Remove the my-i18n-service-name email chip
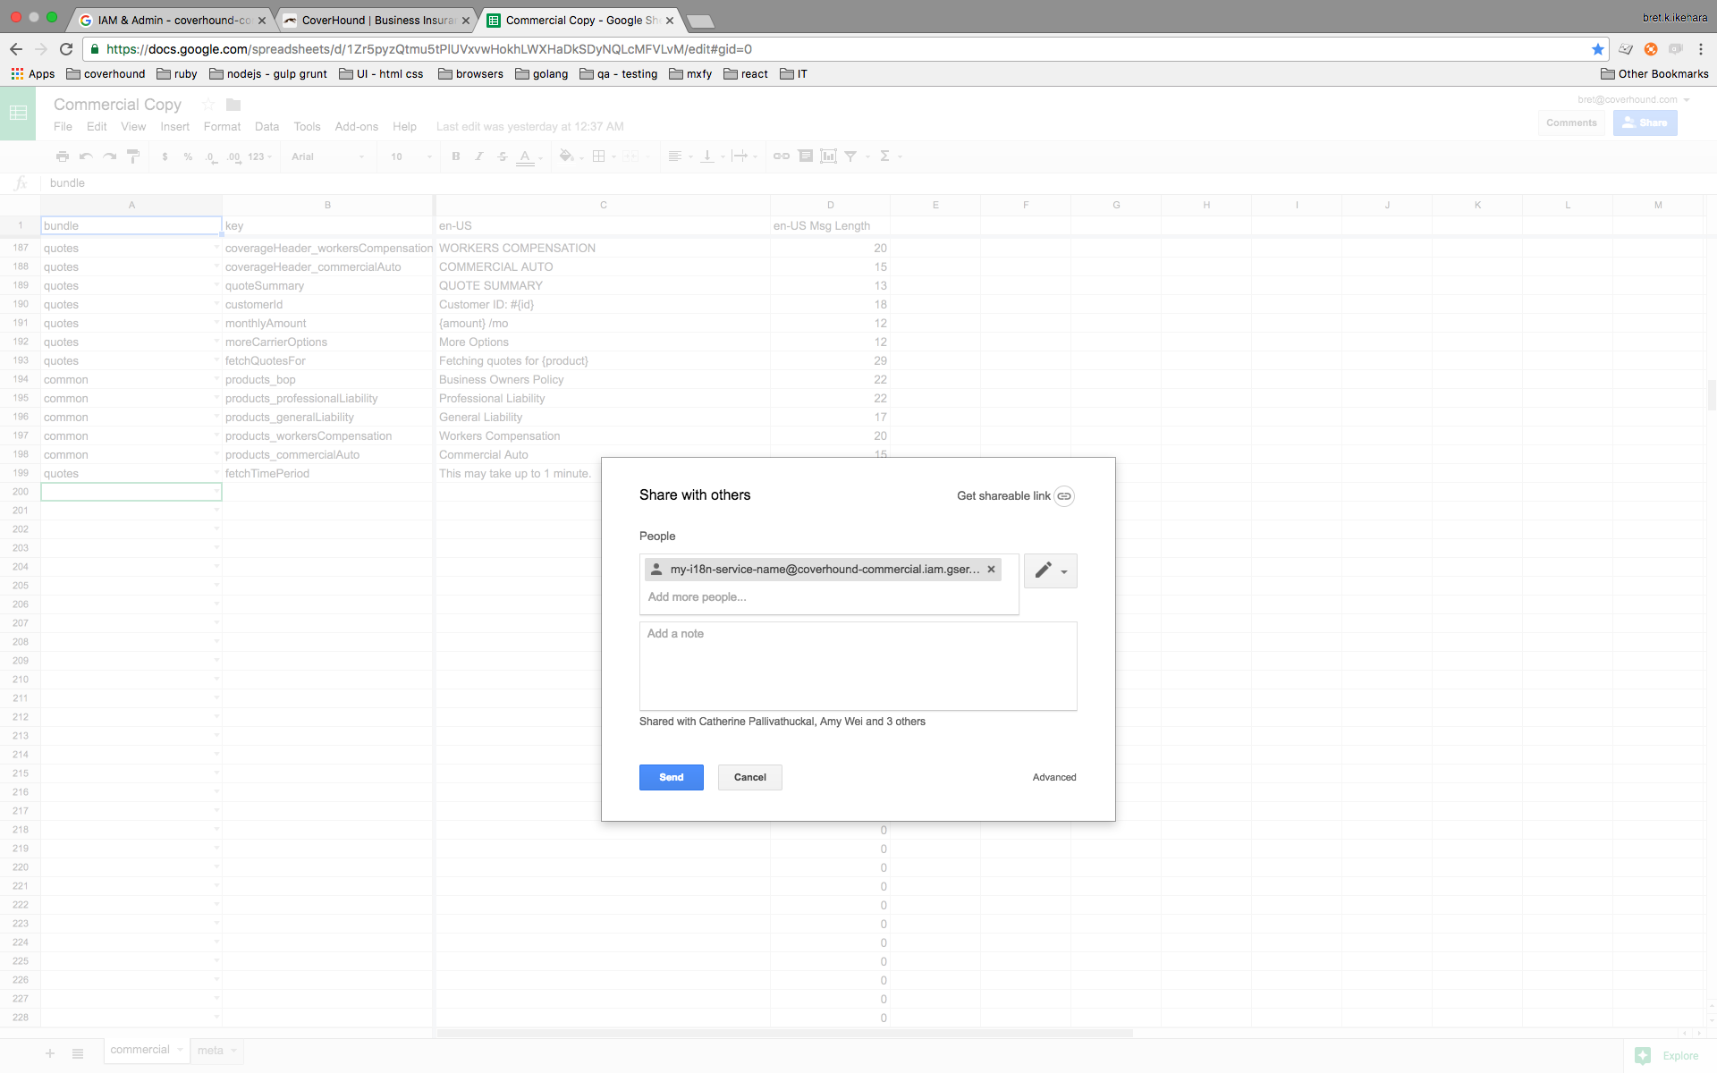 [x=991, y=570]
